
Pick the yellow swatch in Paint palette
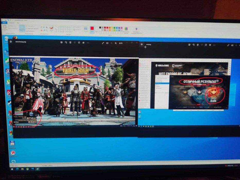[x=112, y=28]
